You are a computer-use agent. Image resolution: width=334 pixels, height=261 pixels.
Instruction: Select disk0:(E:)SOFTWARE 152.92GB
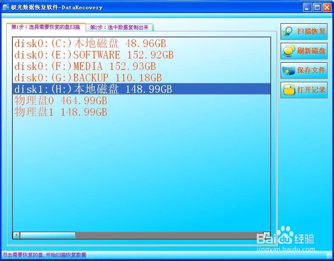click(142, 55)
